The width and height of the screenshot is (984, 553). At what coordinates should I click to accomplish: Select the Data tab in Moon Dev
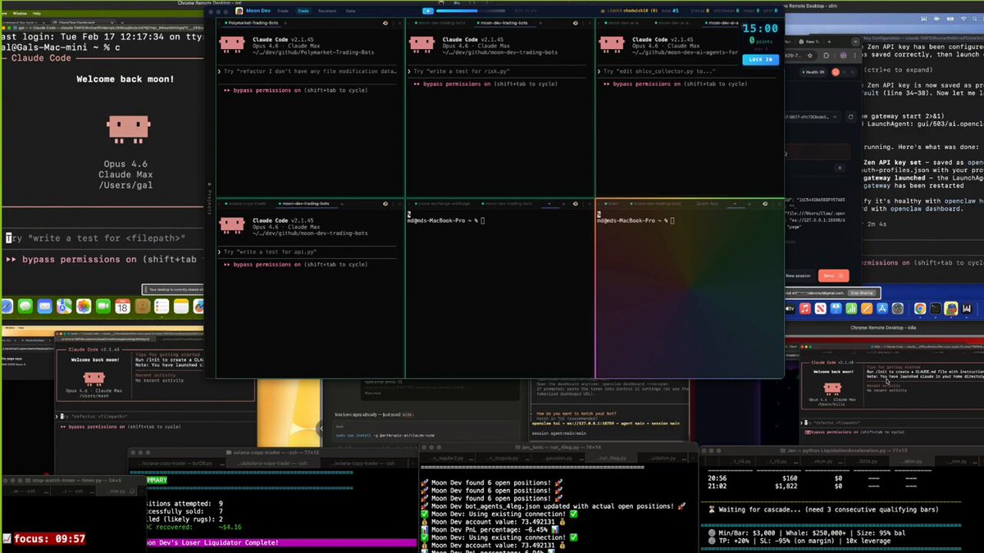[350, 11]
